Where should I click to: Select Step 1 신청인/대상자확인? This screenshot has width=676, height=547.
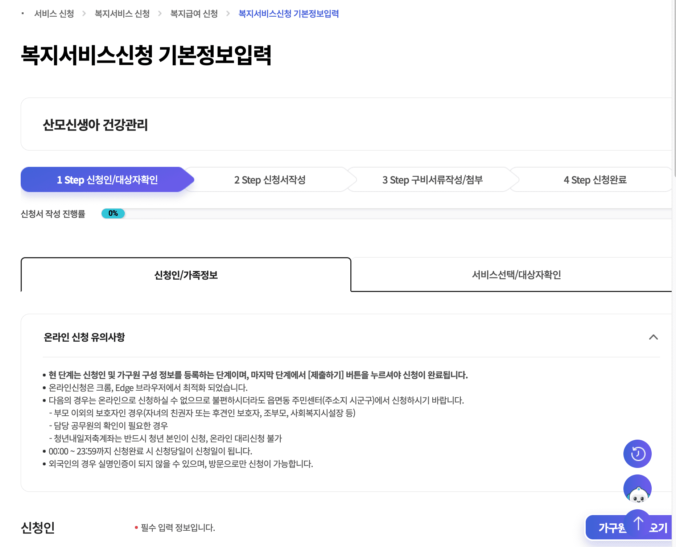click(x=107, y=180)
